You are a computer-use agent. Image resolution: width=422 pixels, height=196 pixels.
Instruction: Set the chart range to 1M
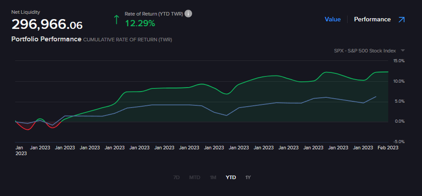[x=213, y=177]
